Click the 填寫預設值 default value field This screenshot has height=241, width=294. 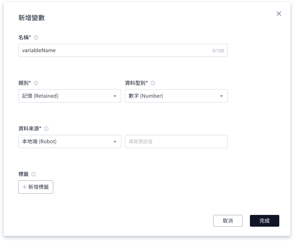pos(176,141)
